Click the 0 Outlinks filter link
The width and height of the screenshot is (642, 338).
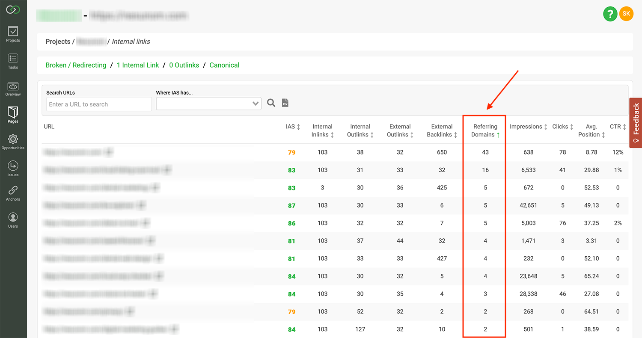click(x=184, y=65)
